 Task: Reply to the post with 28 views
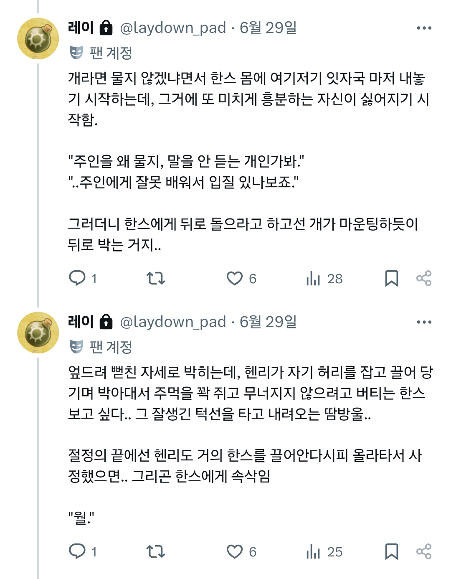pos(77,278)
